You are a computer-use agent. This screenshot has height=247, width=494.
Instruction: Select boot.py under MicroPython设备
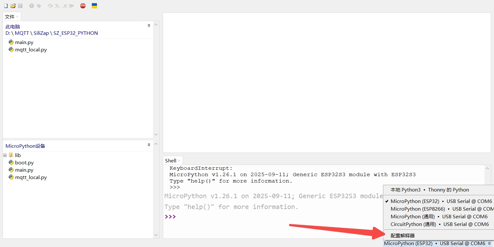(24, 162)
